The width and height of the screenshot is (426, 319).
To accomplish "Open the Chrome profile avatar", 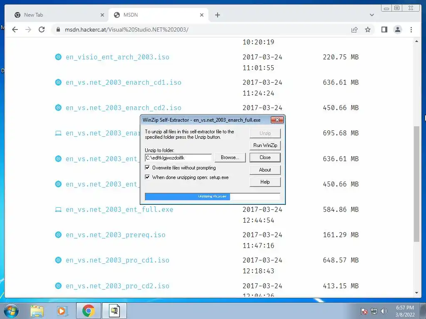I will click(397, 29).
